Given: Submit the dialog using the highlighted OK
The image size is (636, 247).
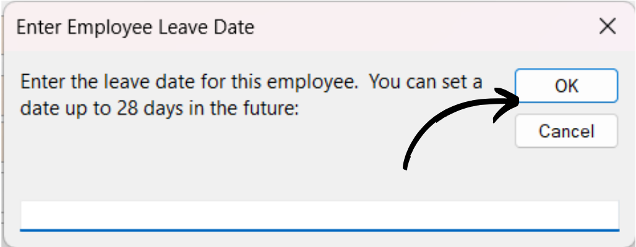Looking at the screenshot, I should click(566, 85).
